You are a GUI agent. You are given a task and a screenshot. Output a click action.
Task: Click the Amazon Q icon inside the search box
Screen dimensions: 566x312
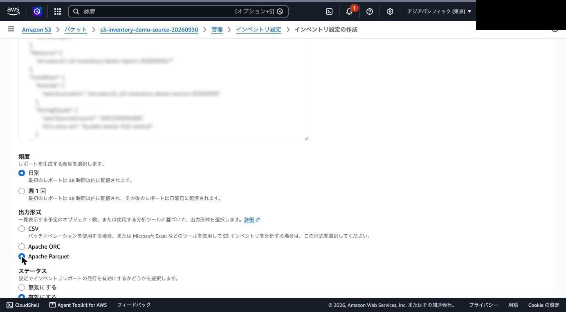(280, 11)
